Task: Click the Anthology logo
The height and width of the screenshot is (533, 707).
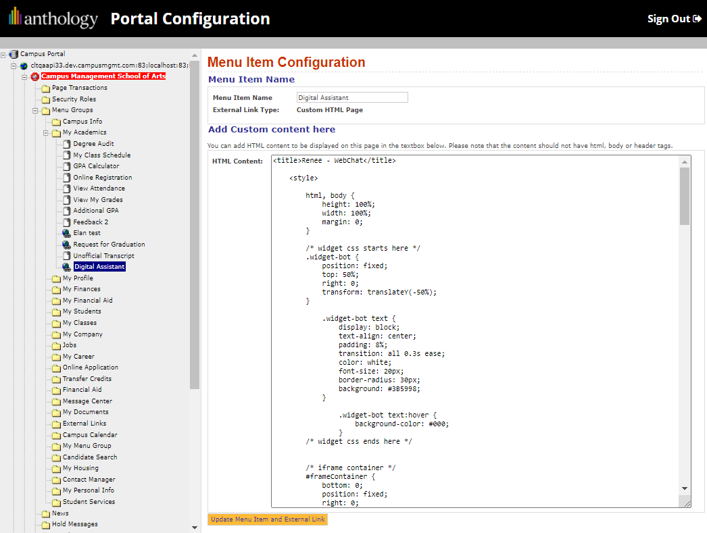Action: (x=53, y=18)
